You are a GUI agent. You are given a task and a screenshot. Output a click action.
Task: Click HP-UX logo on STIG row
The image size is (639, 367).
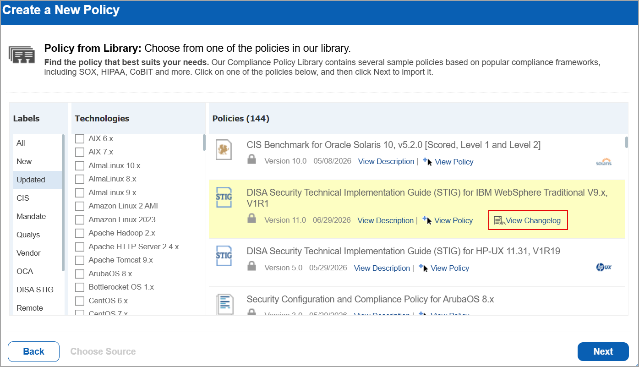click(604, 267)
